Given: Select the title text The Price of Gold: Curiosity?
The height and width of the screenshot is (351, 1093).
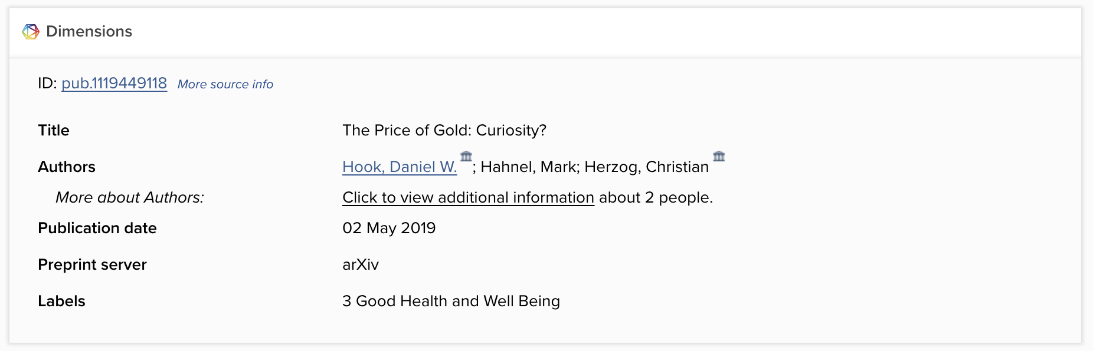Looking at the screenshot, I should click(x=444, y=130).
